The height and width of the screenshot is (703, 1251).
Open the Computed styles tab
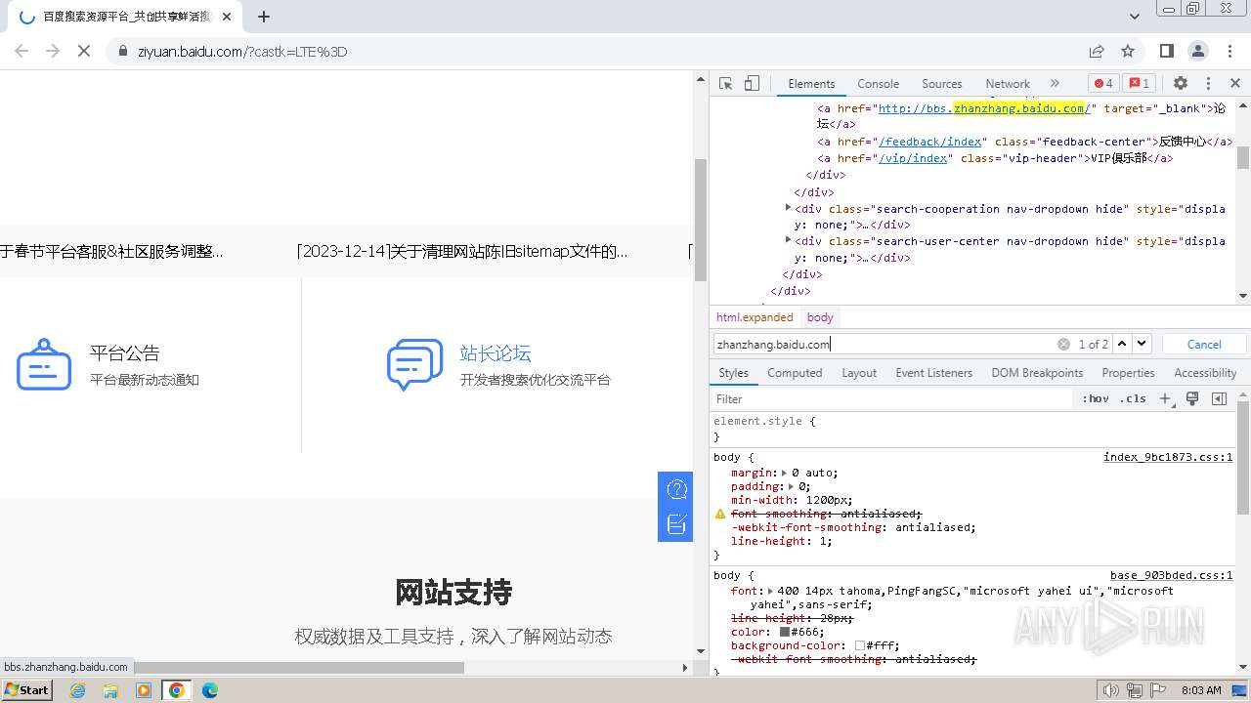795,373
